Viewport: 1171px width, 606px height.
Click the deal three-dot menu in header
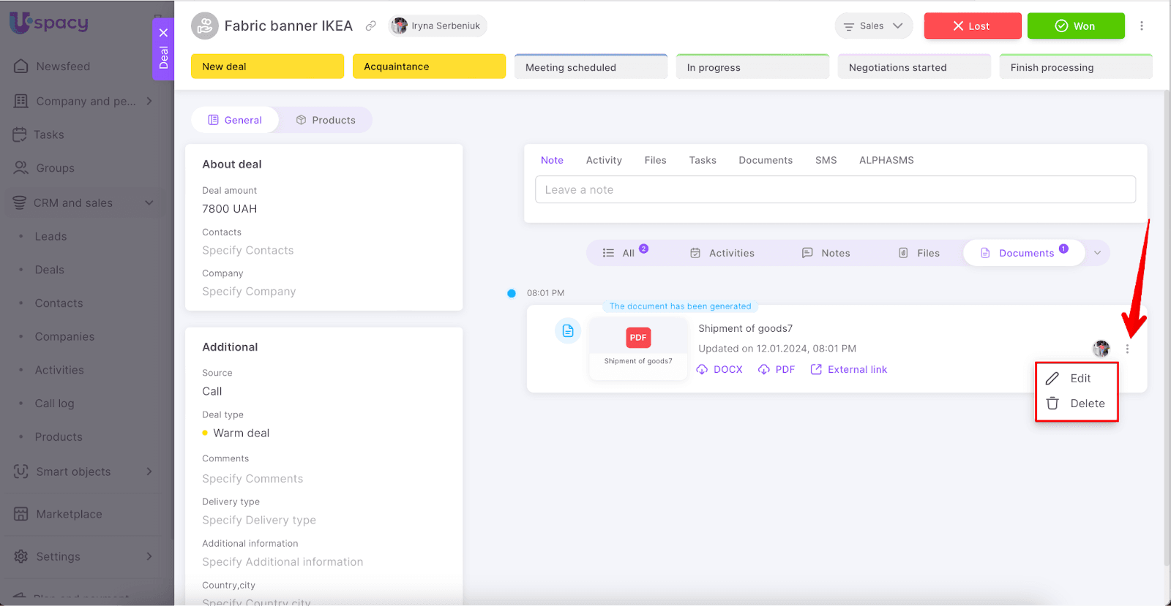click(x=1141, y=26)
